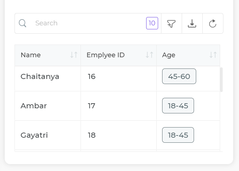Viewport: 239px width, 171px height.
Task: Click the table vertical scrollbar thumb
Action: 221,79
